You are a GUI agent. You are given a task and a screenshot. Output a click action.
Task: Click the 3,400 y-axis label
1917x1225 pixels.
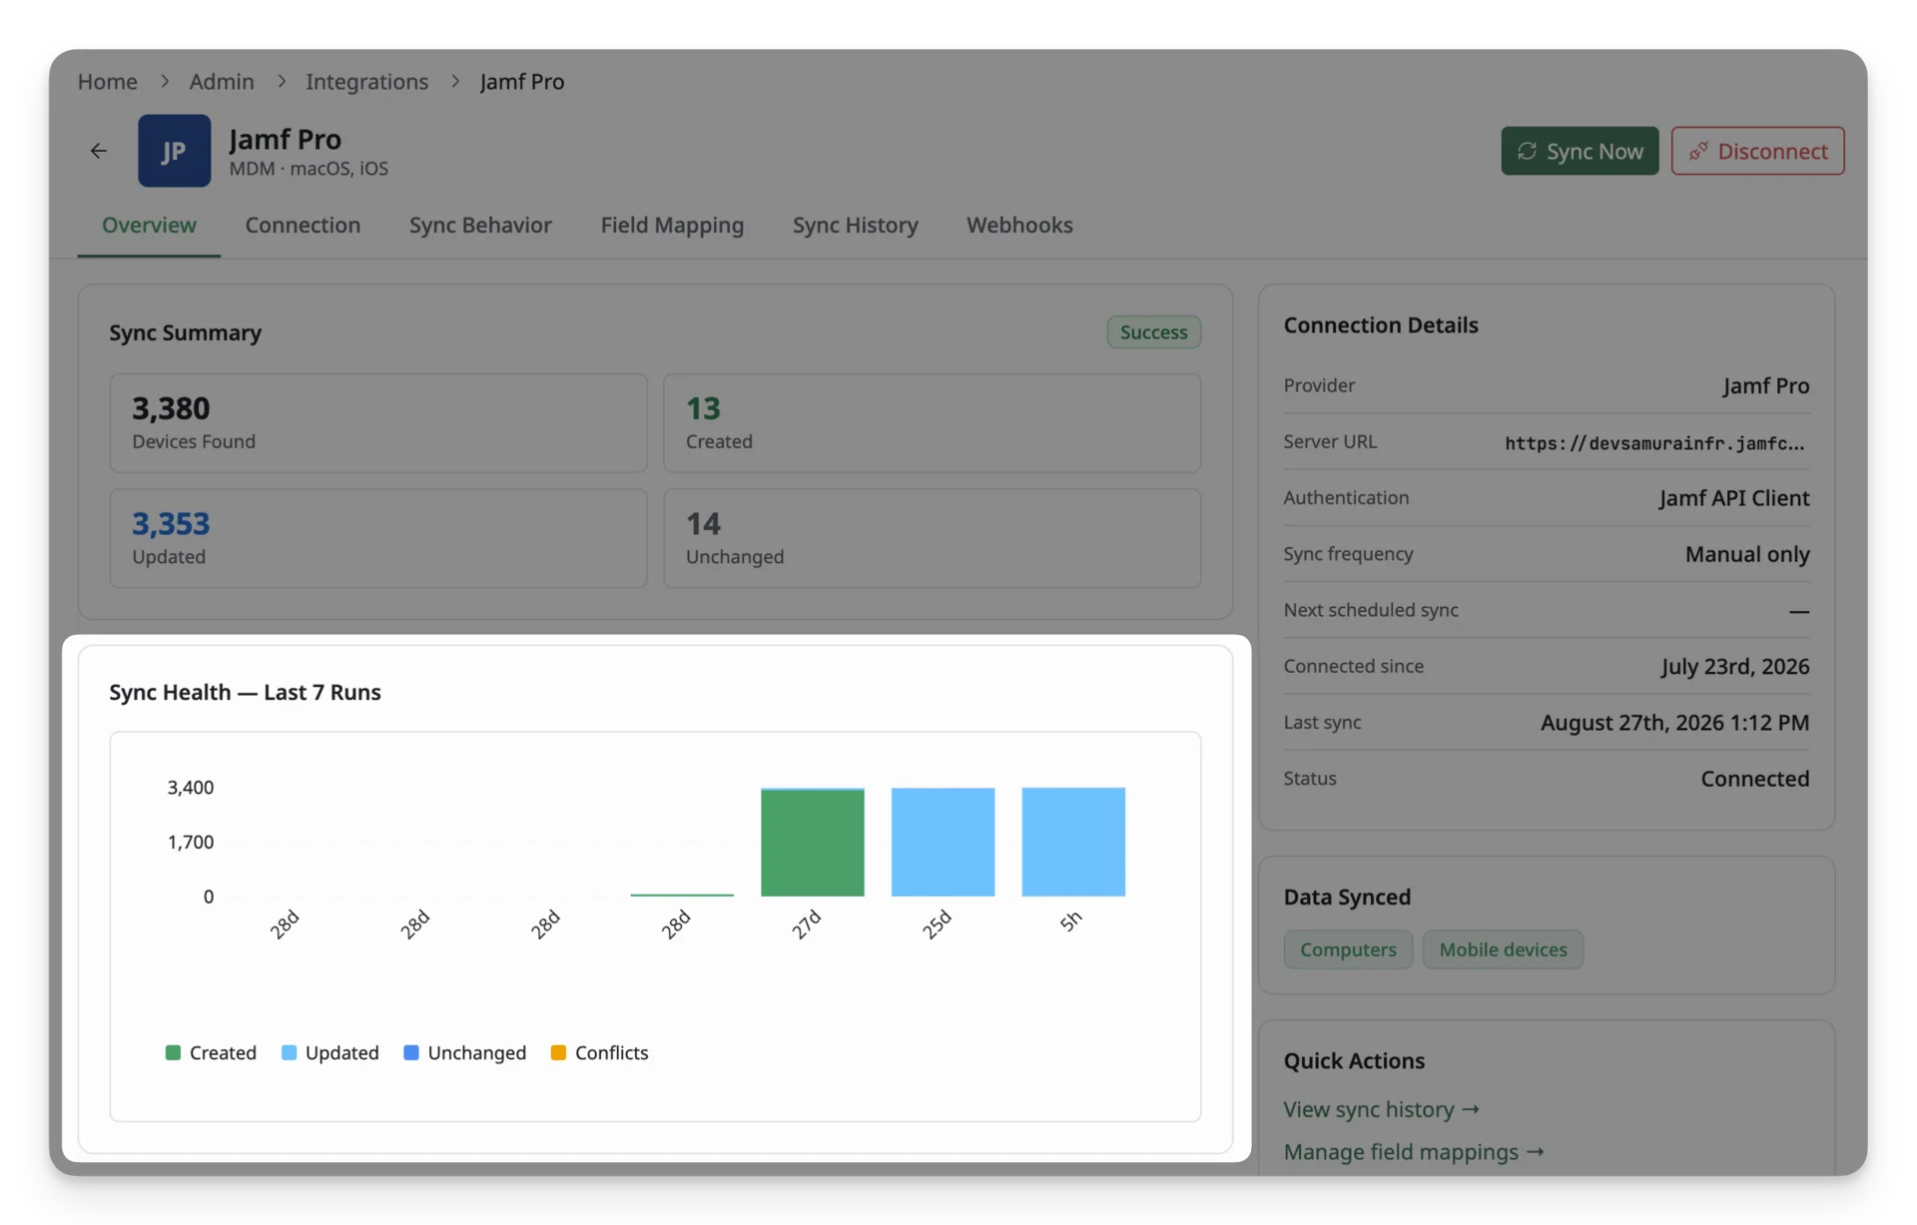tap(191, 788)
